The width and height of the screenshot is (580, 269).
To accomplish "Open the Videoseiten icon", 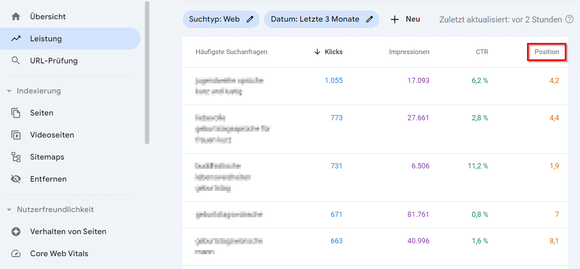I will pos(16,135).
